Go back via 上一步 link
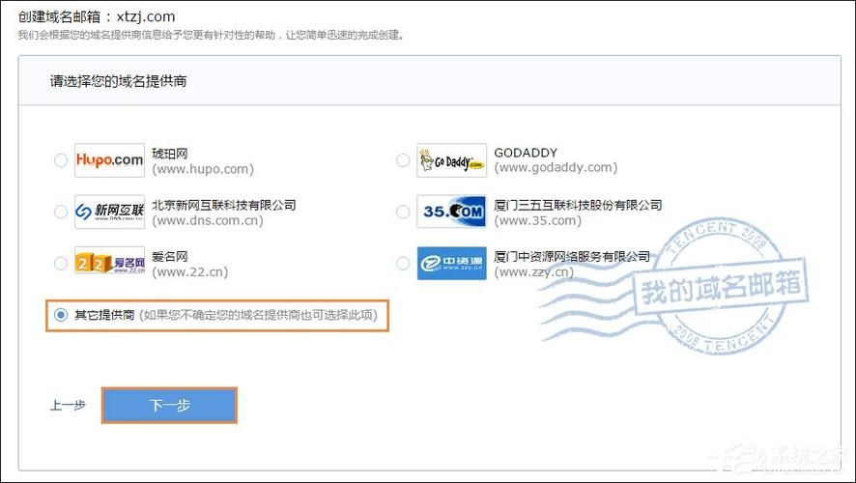Image resolution: width=856 pixels, height=483 pixels. [x=68, y=407]
